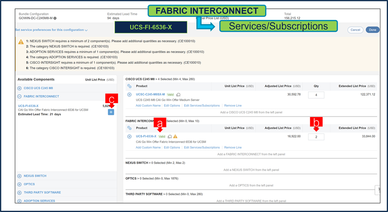Screen dimensions: 388x212
Task: Open service preferences dropdown chevron
Action: coord(86,30)
